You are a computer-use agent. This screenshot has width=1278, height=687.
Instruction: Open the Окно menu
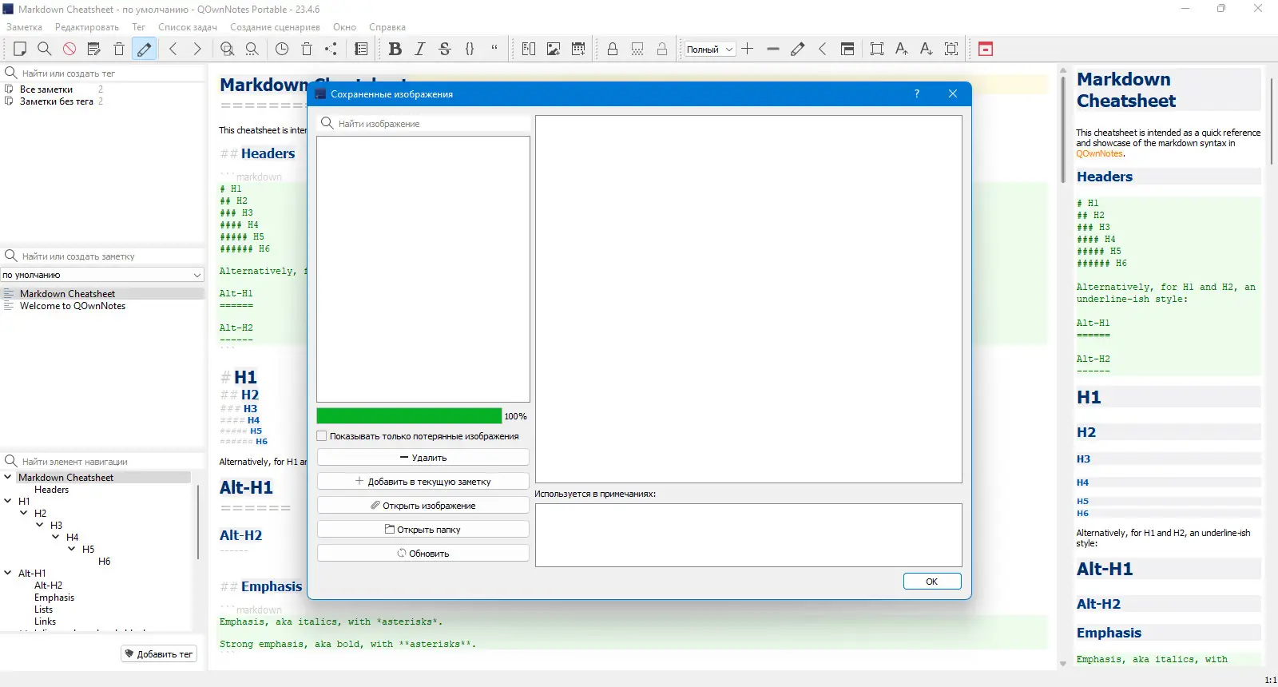(344, 27)
